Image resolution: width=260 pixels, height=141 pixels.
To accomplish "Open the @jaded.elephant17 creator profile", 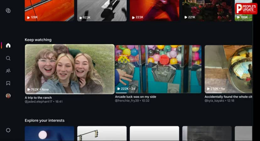I will [x=39, y=101].
